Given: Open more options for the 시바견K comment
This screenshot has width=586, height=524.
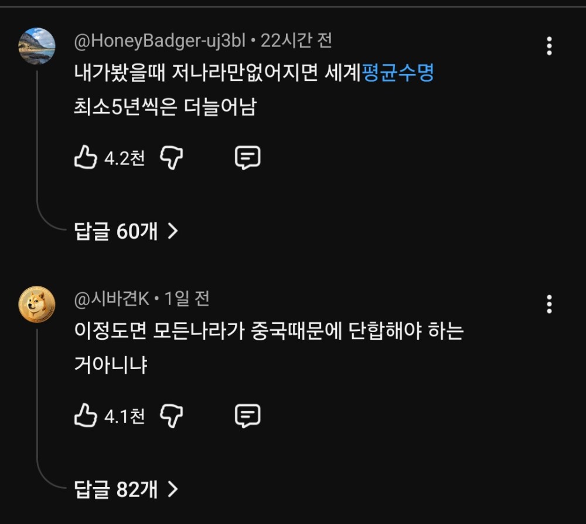Looking at the screenshot, I should (549, 304).
